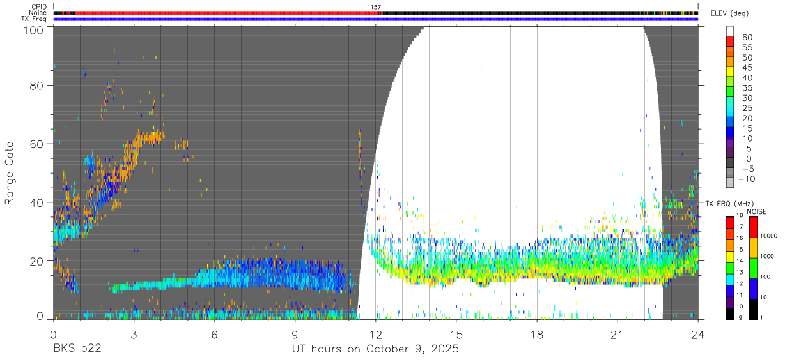Click the red top segment of TX FRQ colorbar
This screenshot has width=785, height=362.
tap(731, 222)
